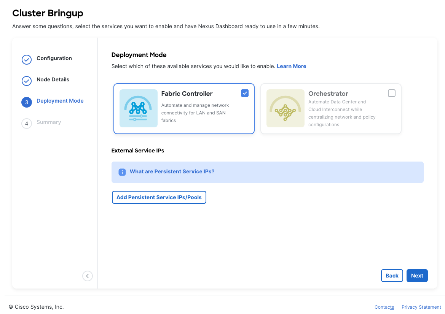Select the Fabric Controller card title

187,94
